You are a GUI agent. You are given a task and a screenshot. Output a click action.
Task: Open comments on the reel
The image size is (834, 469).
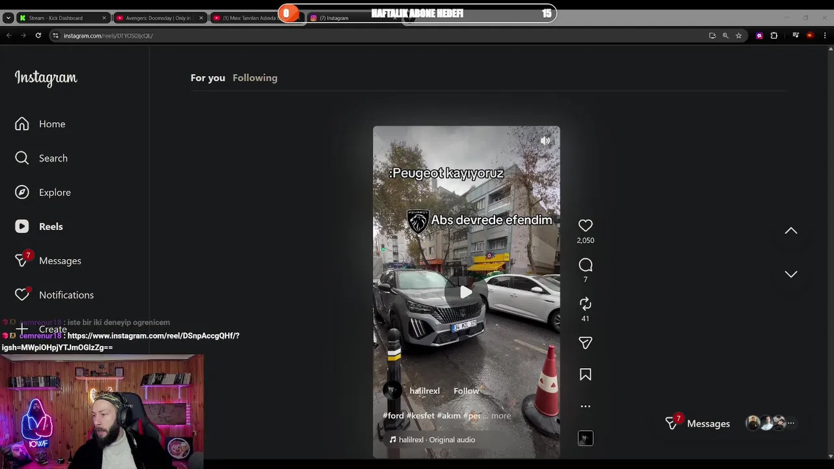[585, 265]
